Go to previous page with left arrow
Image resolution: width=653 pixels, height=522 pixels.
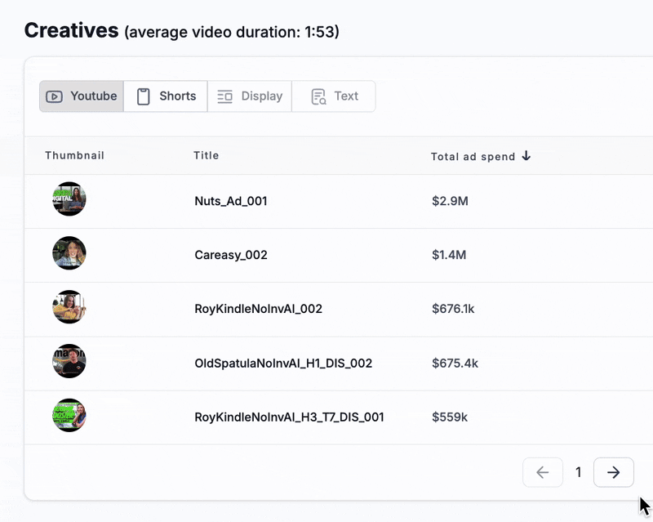coord(543,472)
